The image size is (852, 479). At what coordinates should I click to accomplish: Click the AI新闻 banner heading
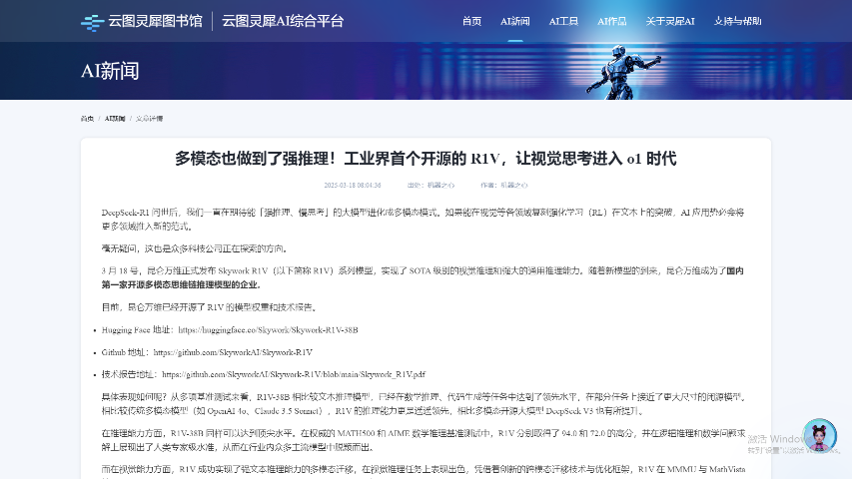(110, 71)
